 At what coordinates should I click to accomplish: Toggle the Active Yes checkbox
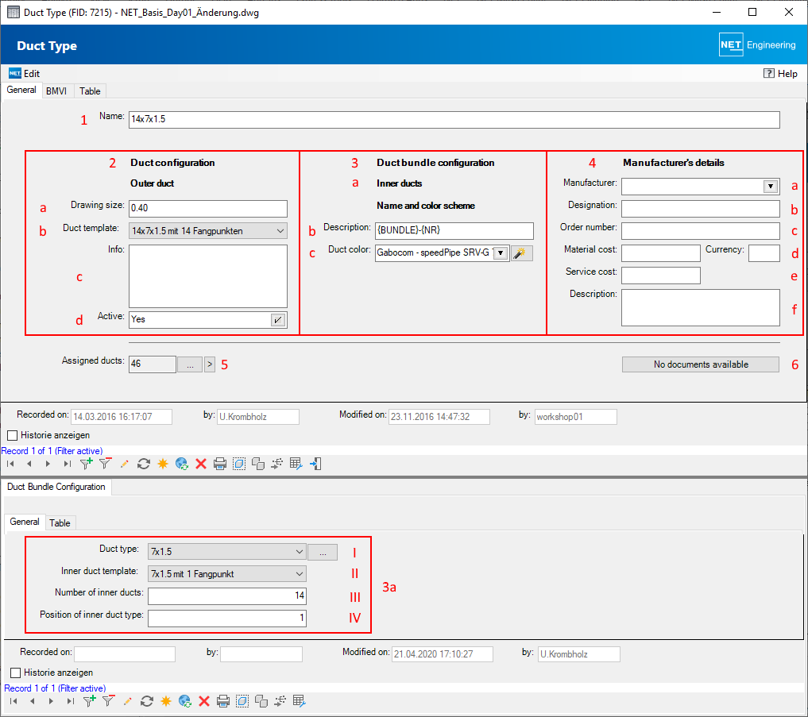tap(278, 320)
